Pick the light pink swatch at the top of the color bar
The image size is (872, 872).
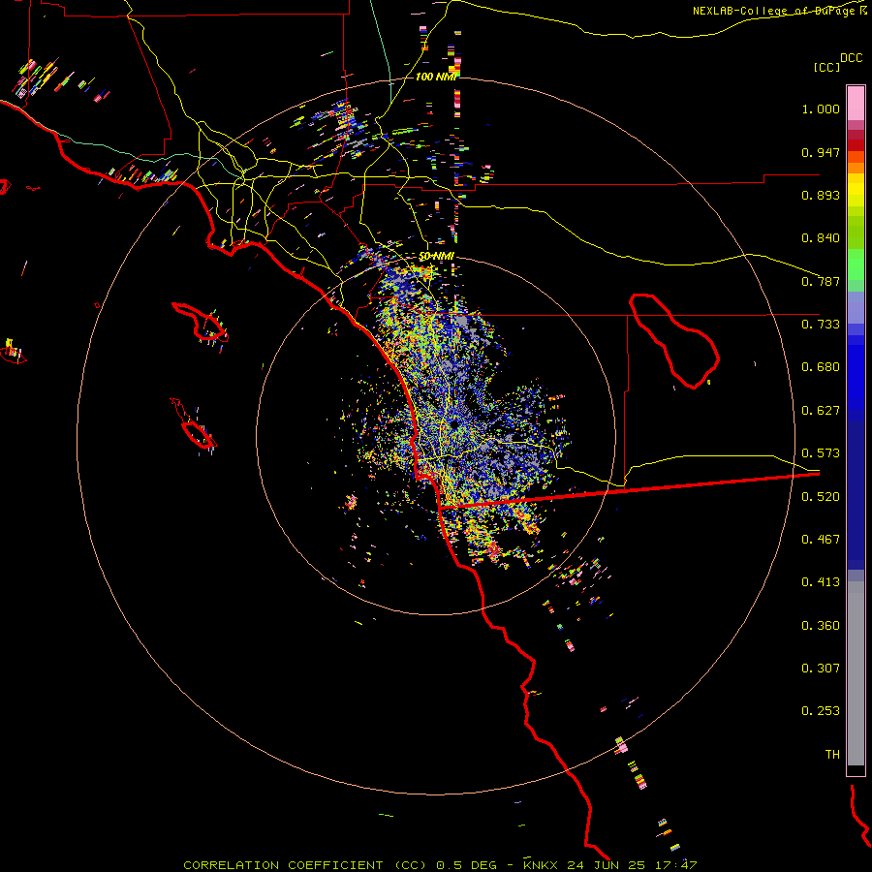click(856, 103)
